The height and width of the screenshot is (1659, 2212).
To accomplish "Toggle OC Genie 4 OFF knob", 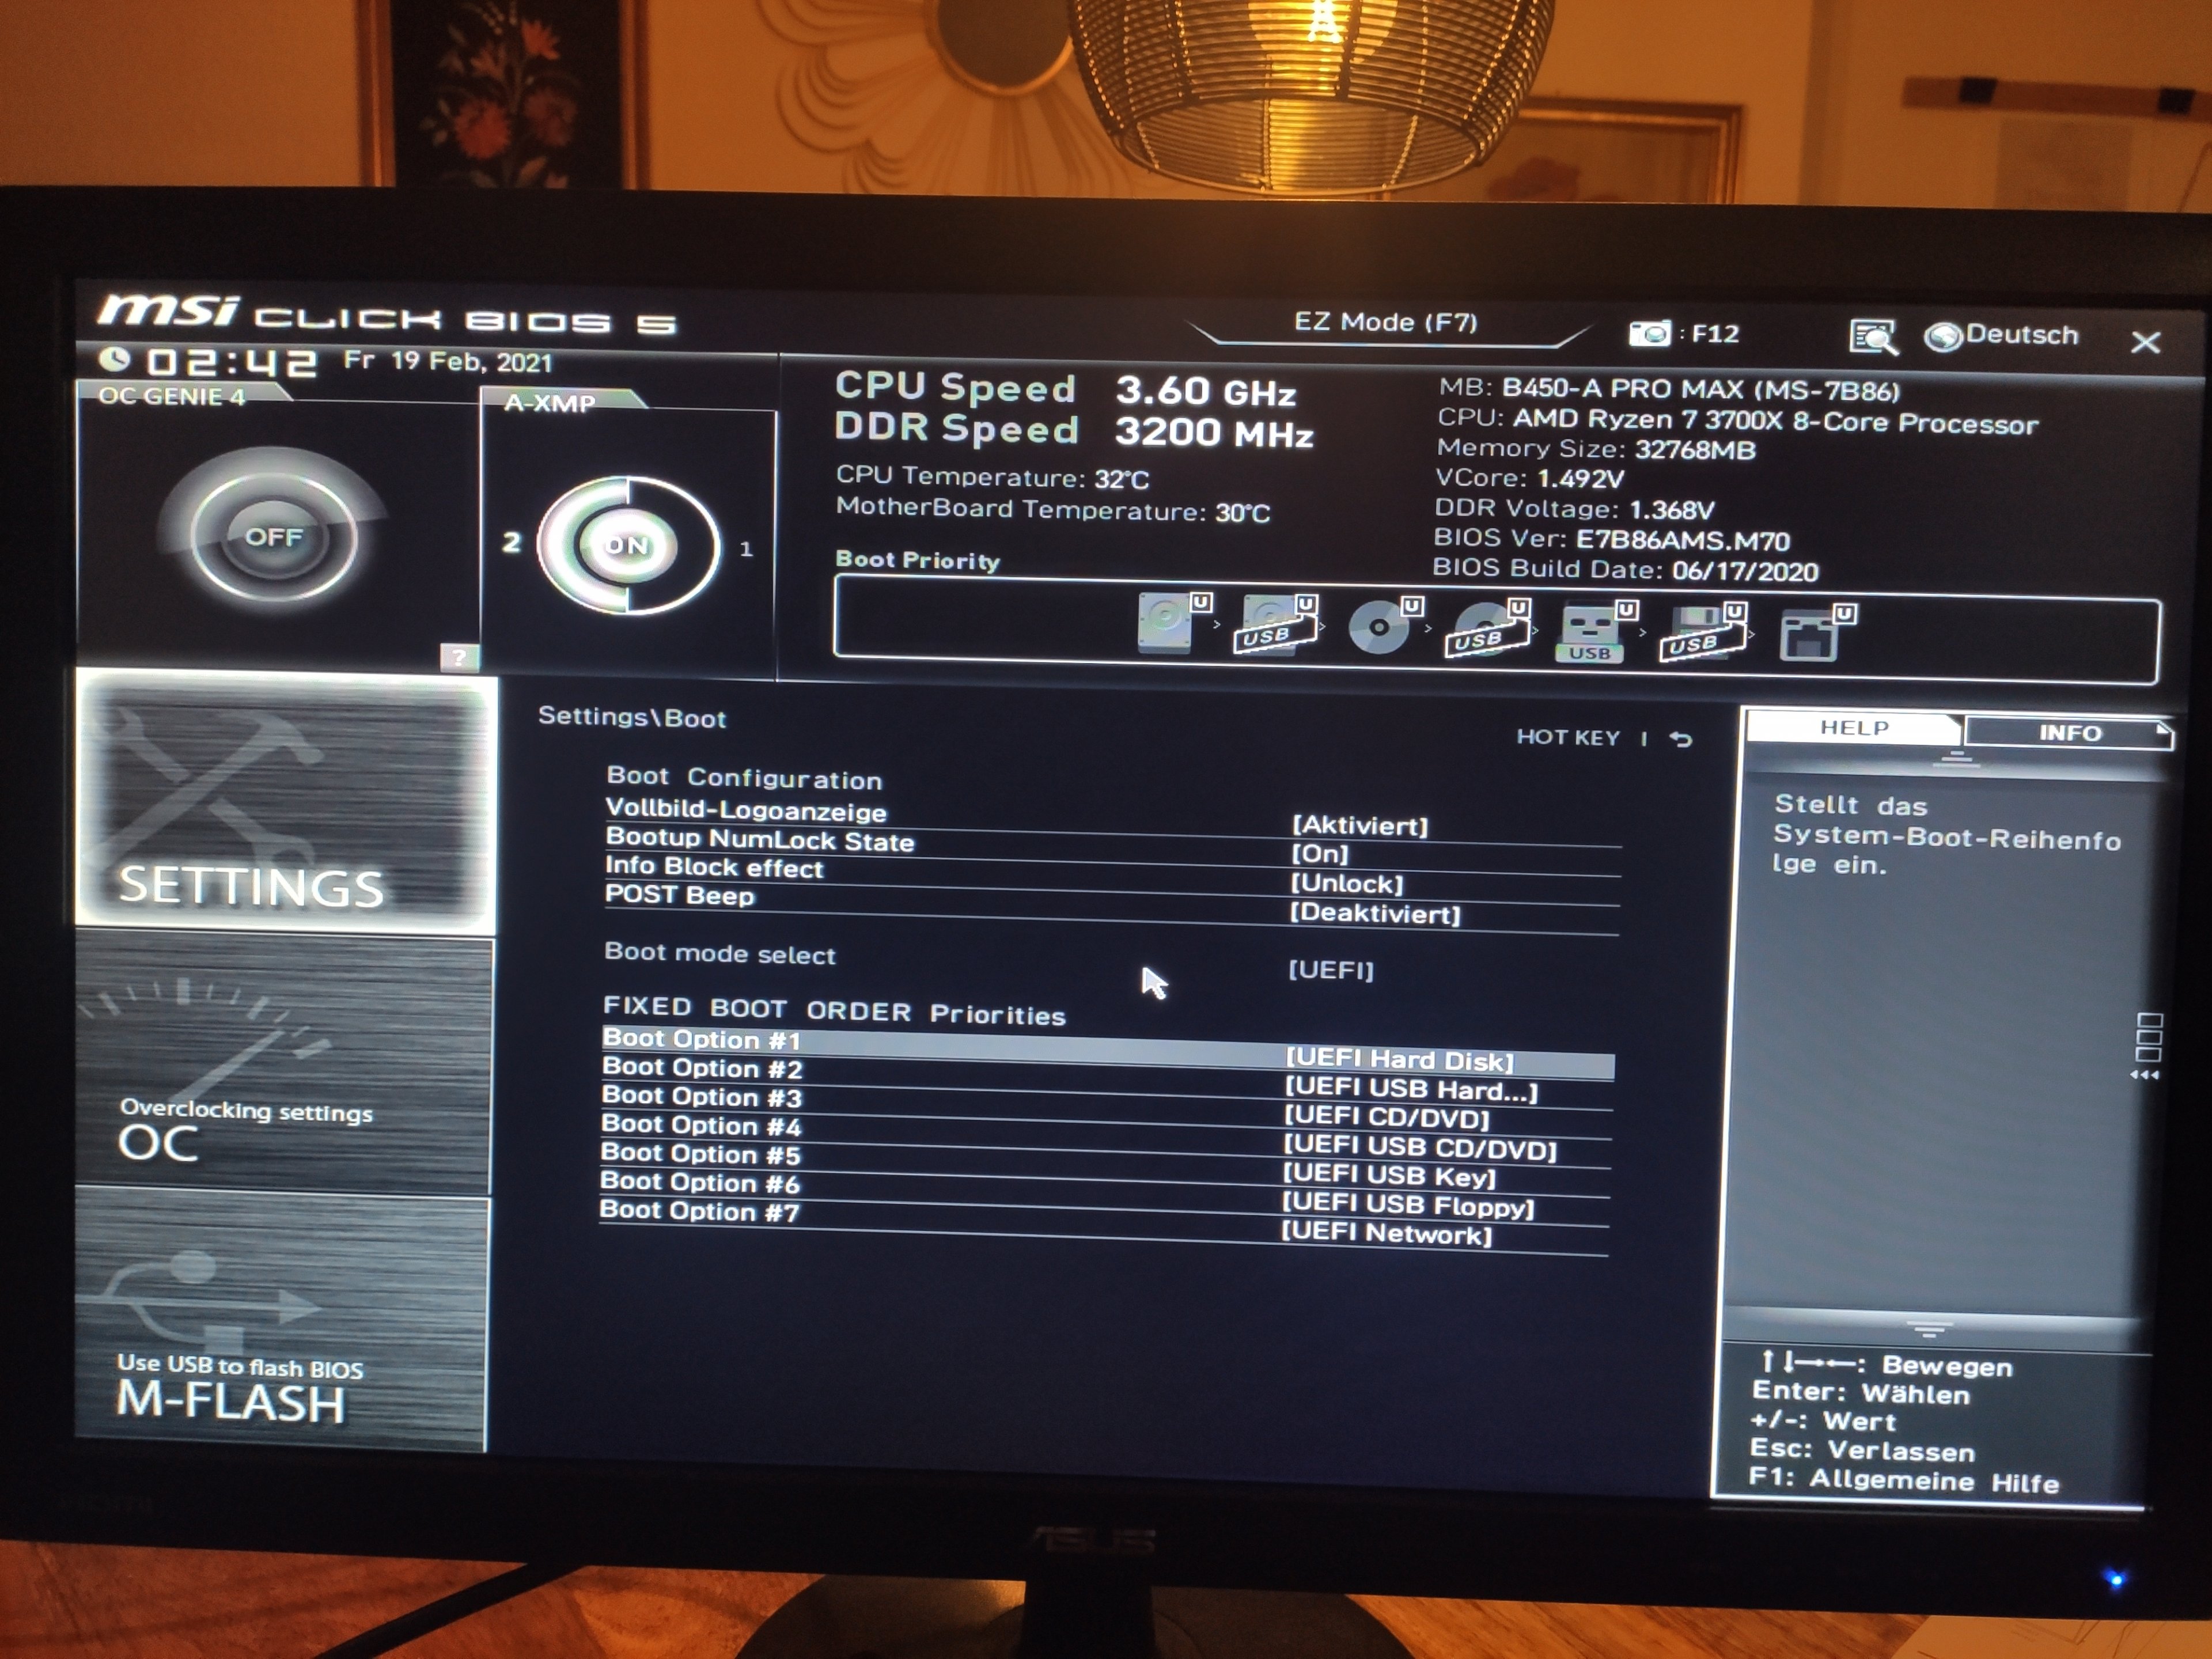I will 273,537.
